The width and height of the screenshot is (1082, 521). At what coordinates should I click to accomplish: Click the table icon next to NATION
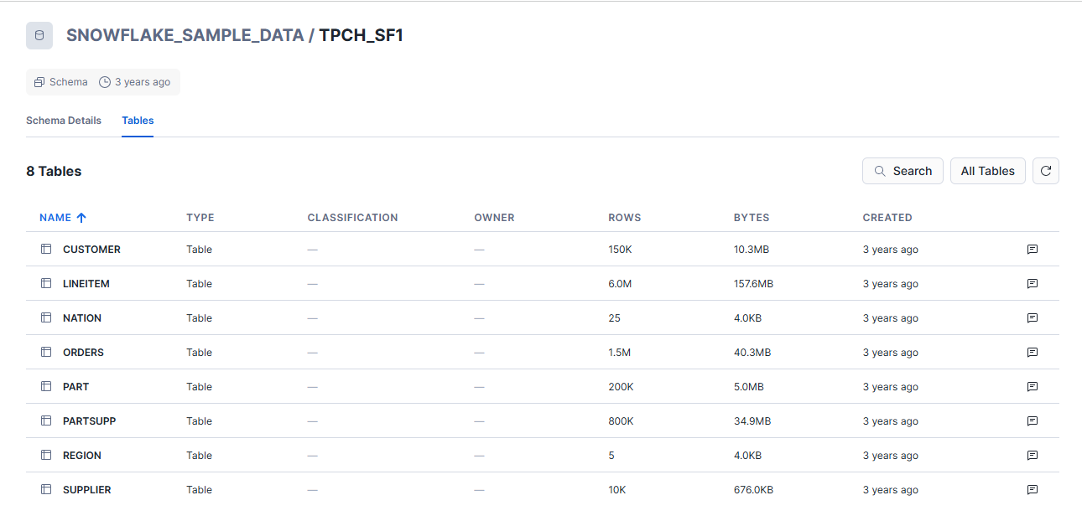(x=46, y=318)
